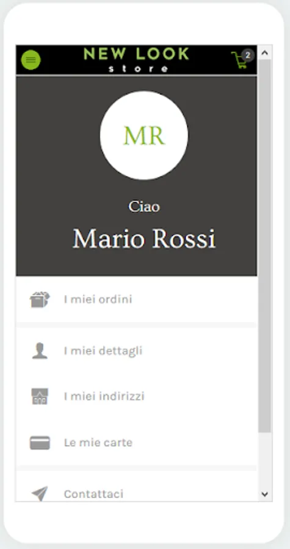The width and height of the screenshot is (290, 549).
Task: Click the vertical scrollbar thumb
Action: point(265,246)
